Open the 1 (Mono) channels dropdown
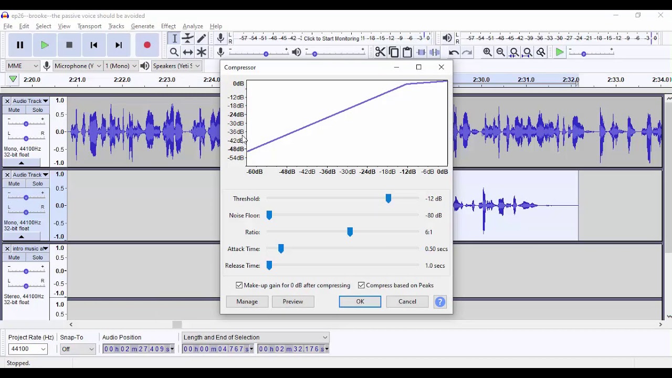 pyautogui.click(x=121, y=66)
